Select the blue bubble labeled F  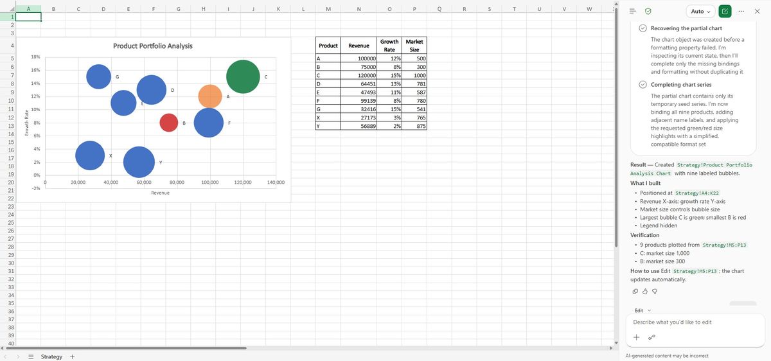(x=209, y=122)
